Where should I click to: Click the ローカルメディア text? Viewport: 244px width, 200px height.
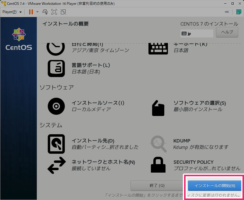coord(91,109)
